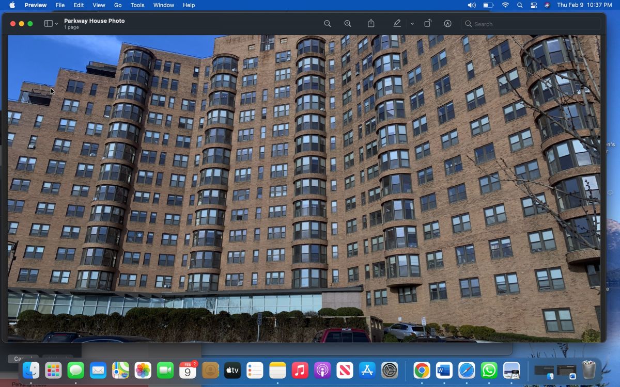Check battery status in the menu bar
The width and height of the screenshot is (620, 387).
click(488, 5)
